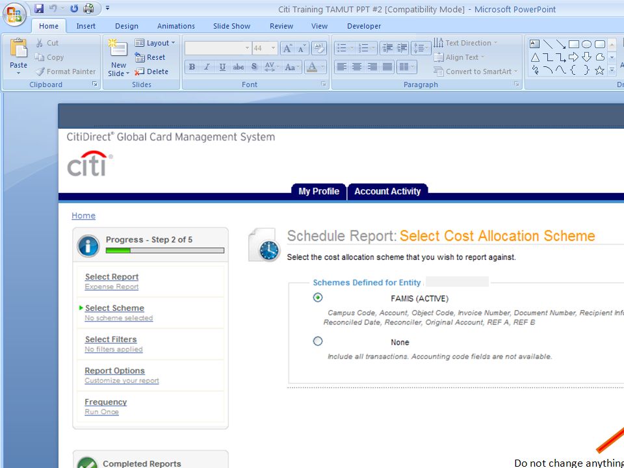Click the Select Filters step link
This screenshot has width=624, height=468.
(x=110, y=339)
